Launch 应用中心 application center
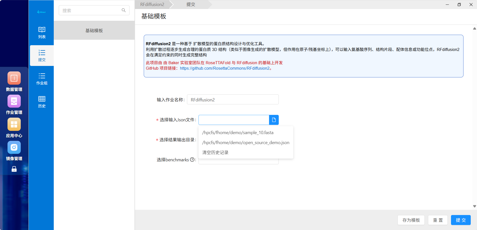Viewport: 477px width, 230px height. (14, 128)
